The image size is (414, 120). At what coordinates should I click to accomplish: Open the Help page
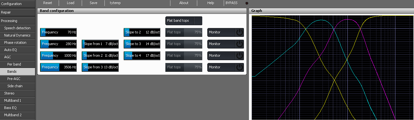click(211, 3)
